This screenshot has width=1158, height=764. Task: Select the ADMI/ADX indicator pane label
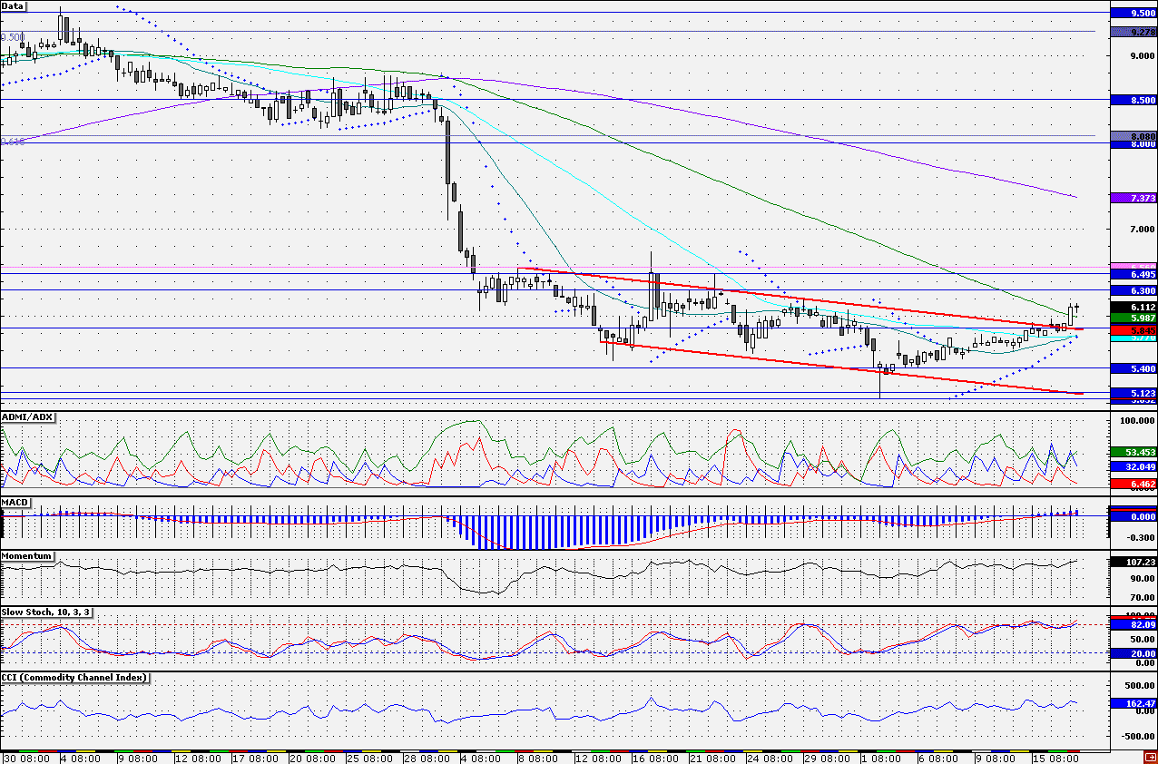(x=27, y=416)
